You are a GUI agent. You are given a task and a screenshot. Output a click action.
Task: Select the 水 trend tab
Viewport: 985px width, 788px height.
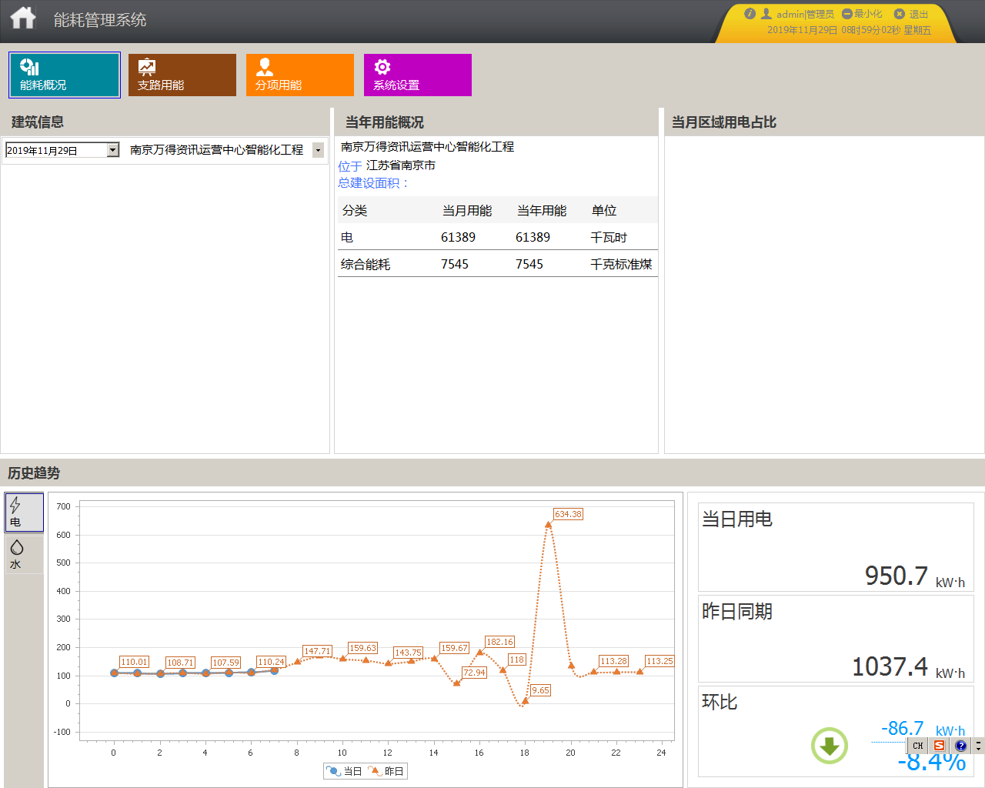[x=24, y=554]
